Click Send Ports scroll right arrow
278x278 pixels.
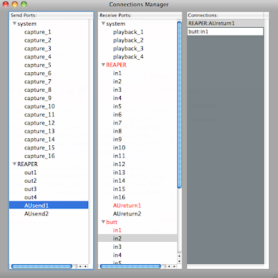coord(85,266)
